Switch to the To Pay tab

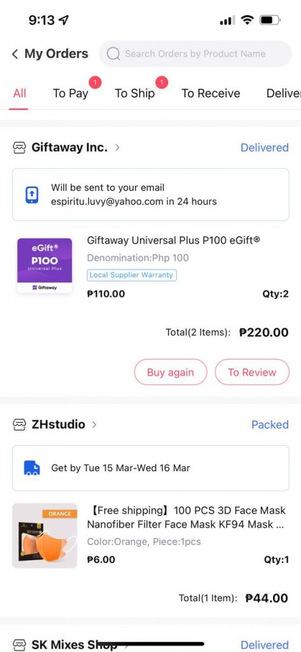[71, 93]
